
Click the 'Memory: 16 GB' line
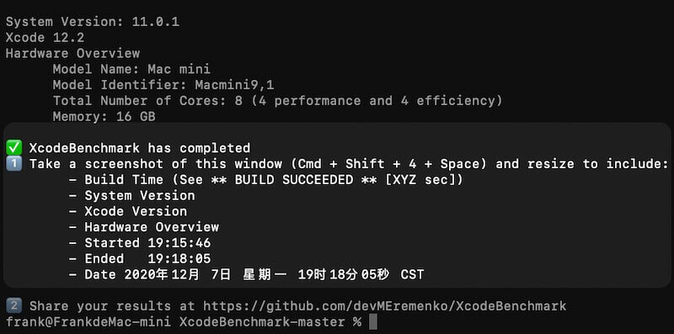click(x=104, y=117)
